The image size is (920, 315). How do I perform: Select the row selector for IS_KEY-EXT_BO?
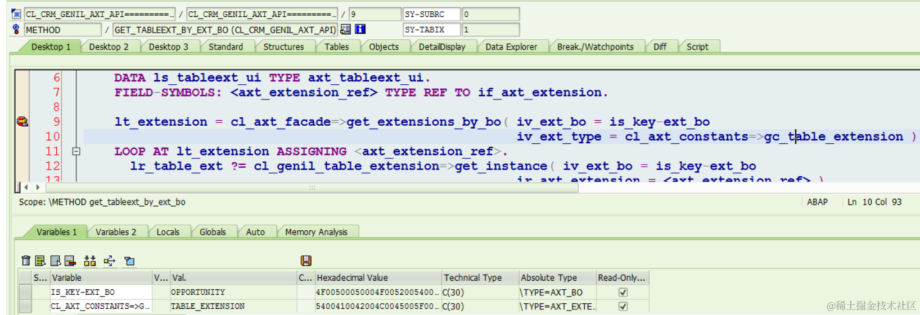pyautogui.click(x=25, y=292)
